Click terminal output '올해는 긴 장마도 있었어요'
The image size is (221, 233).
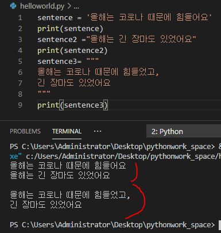(60, 175)
